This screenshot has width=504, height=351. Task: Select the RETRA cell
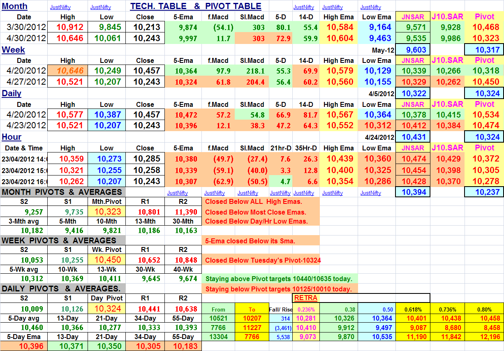(305, 298)
